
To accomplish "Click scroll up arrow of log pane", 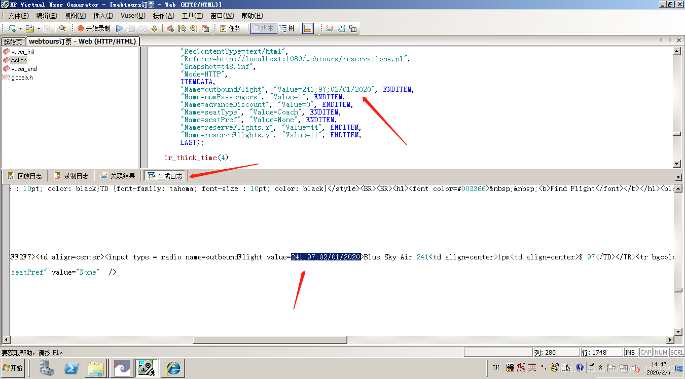I will coord(678,188).
